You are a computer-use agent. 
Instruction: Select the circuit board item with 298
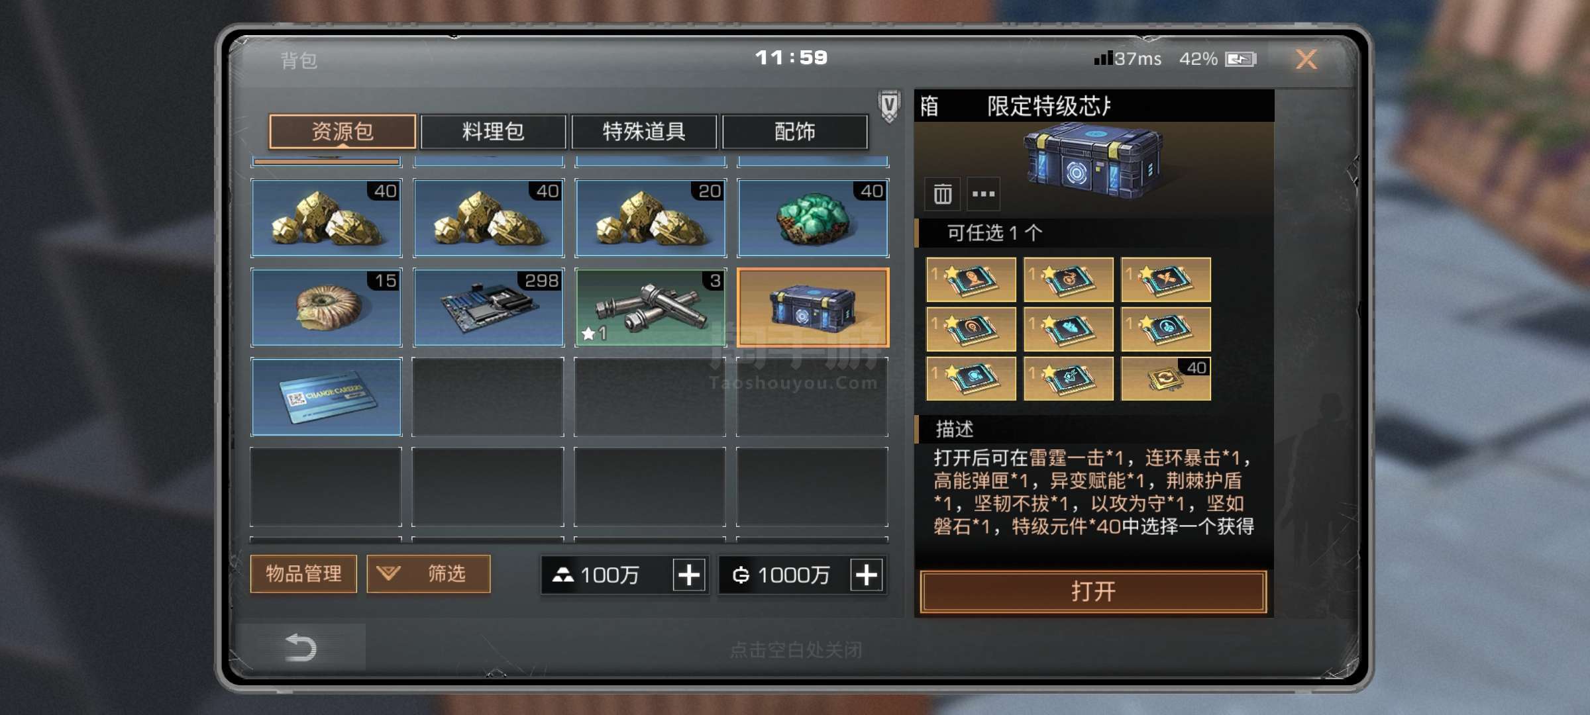pyautogui.click(x=489, y=307)
